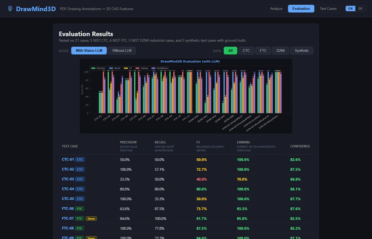Filter data by D2MI

(x=281, y=50)
